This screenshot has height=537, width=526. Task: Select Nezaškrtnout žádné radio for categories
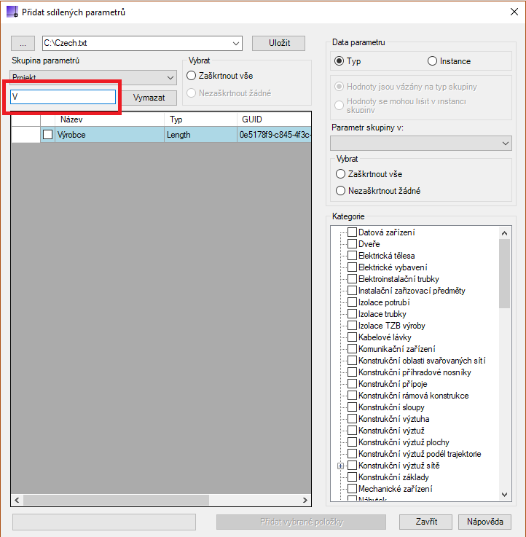[x=340, y=191]
